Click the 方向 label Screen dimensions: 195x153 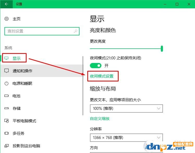point(94,148)
